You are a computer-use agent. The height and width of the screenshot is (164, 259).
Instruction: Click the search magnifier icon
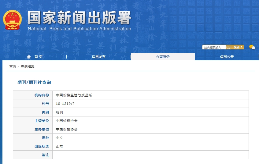point(228,47)
